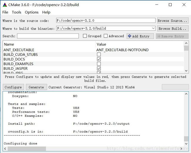Open the Tools menu

pos(16,12)
